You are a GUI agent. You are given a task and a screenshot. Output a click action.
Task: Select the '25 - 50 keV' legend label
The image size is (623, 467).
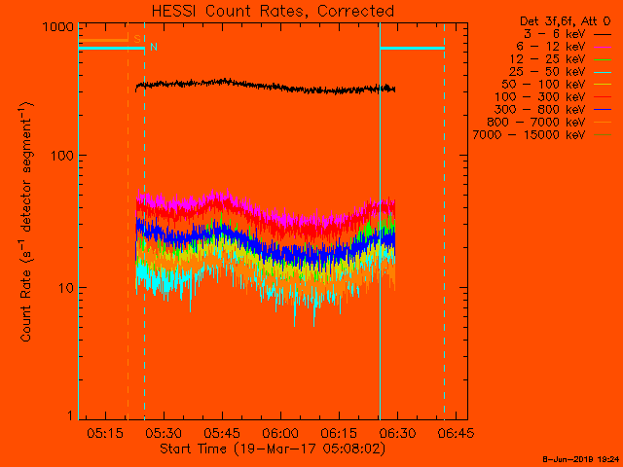point(547,71)
